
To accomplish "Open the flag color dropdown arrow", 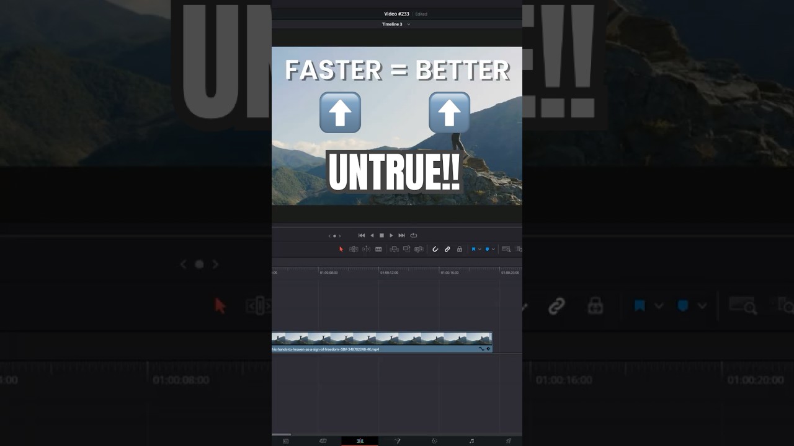I will pyautogui.click(x=480, y=249).
